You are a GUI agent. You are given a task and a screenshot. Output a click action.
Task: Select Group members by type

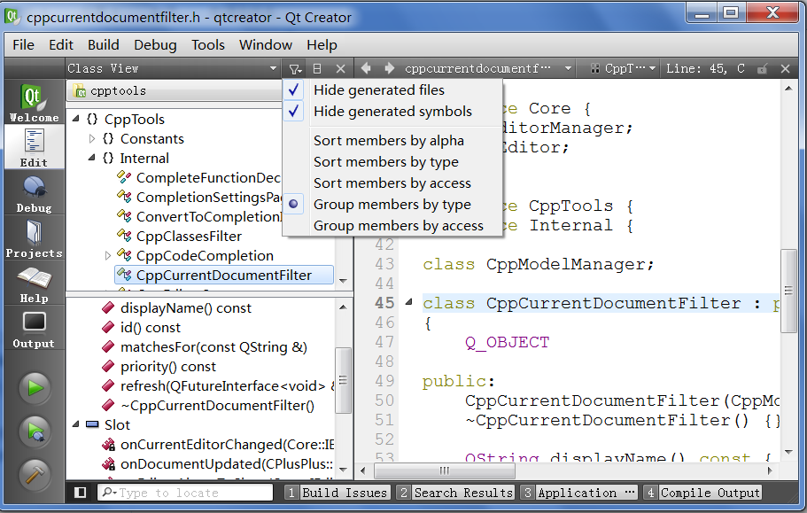[x=392, y=205]
